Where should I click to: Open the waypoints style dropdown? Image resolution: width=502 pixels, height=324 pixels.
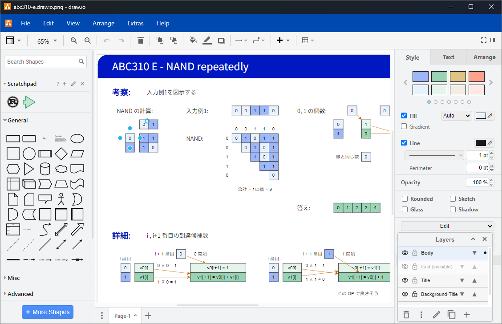[259, 40]
